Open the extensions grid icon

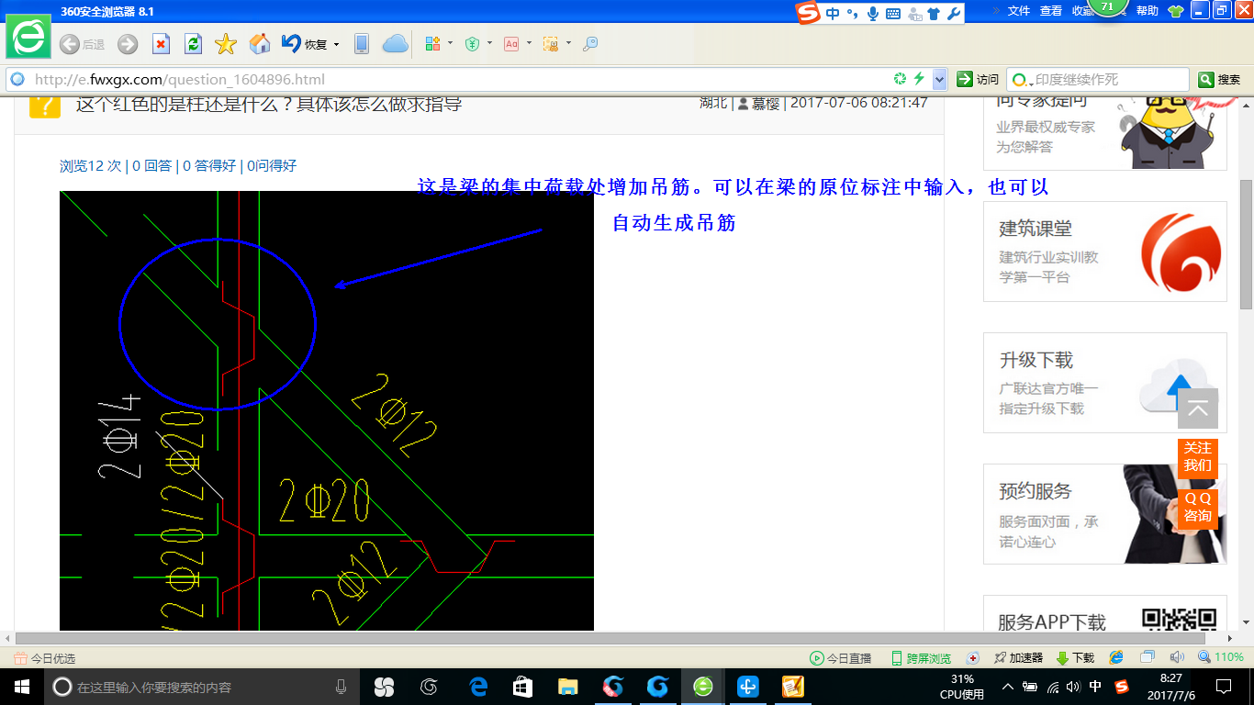[x=433, y=44]
